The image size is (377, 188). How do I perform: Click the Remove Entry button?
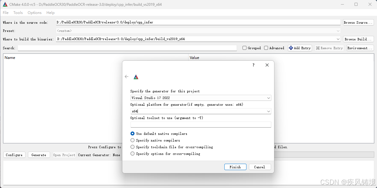coord(329,48)
